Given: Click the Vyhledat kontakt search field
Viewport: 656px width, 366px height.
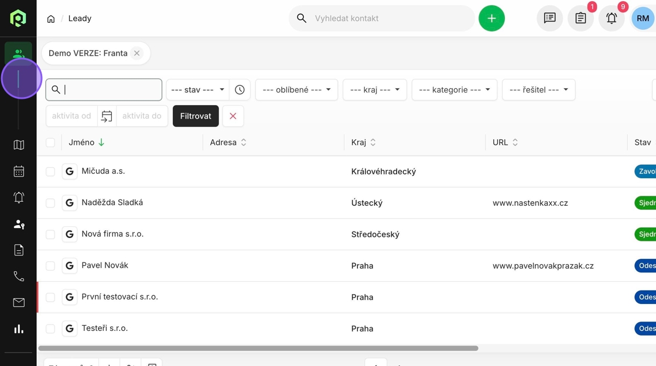Looking at the screenshot, I should (381, 18).
